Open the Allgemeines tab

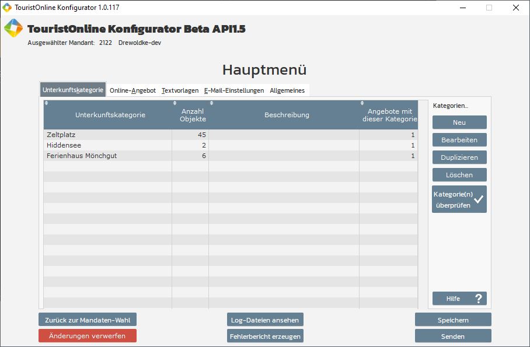287,90
